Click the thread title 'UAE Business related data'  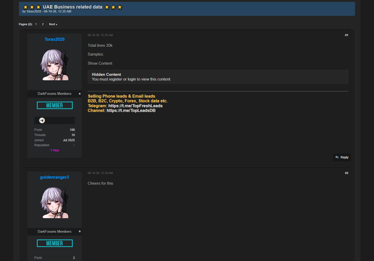click(73, 7)
